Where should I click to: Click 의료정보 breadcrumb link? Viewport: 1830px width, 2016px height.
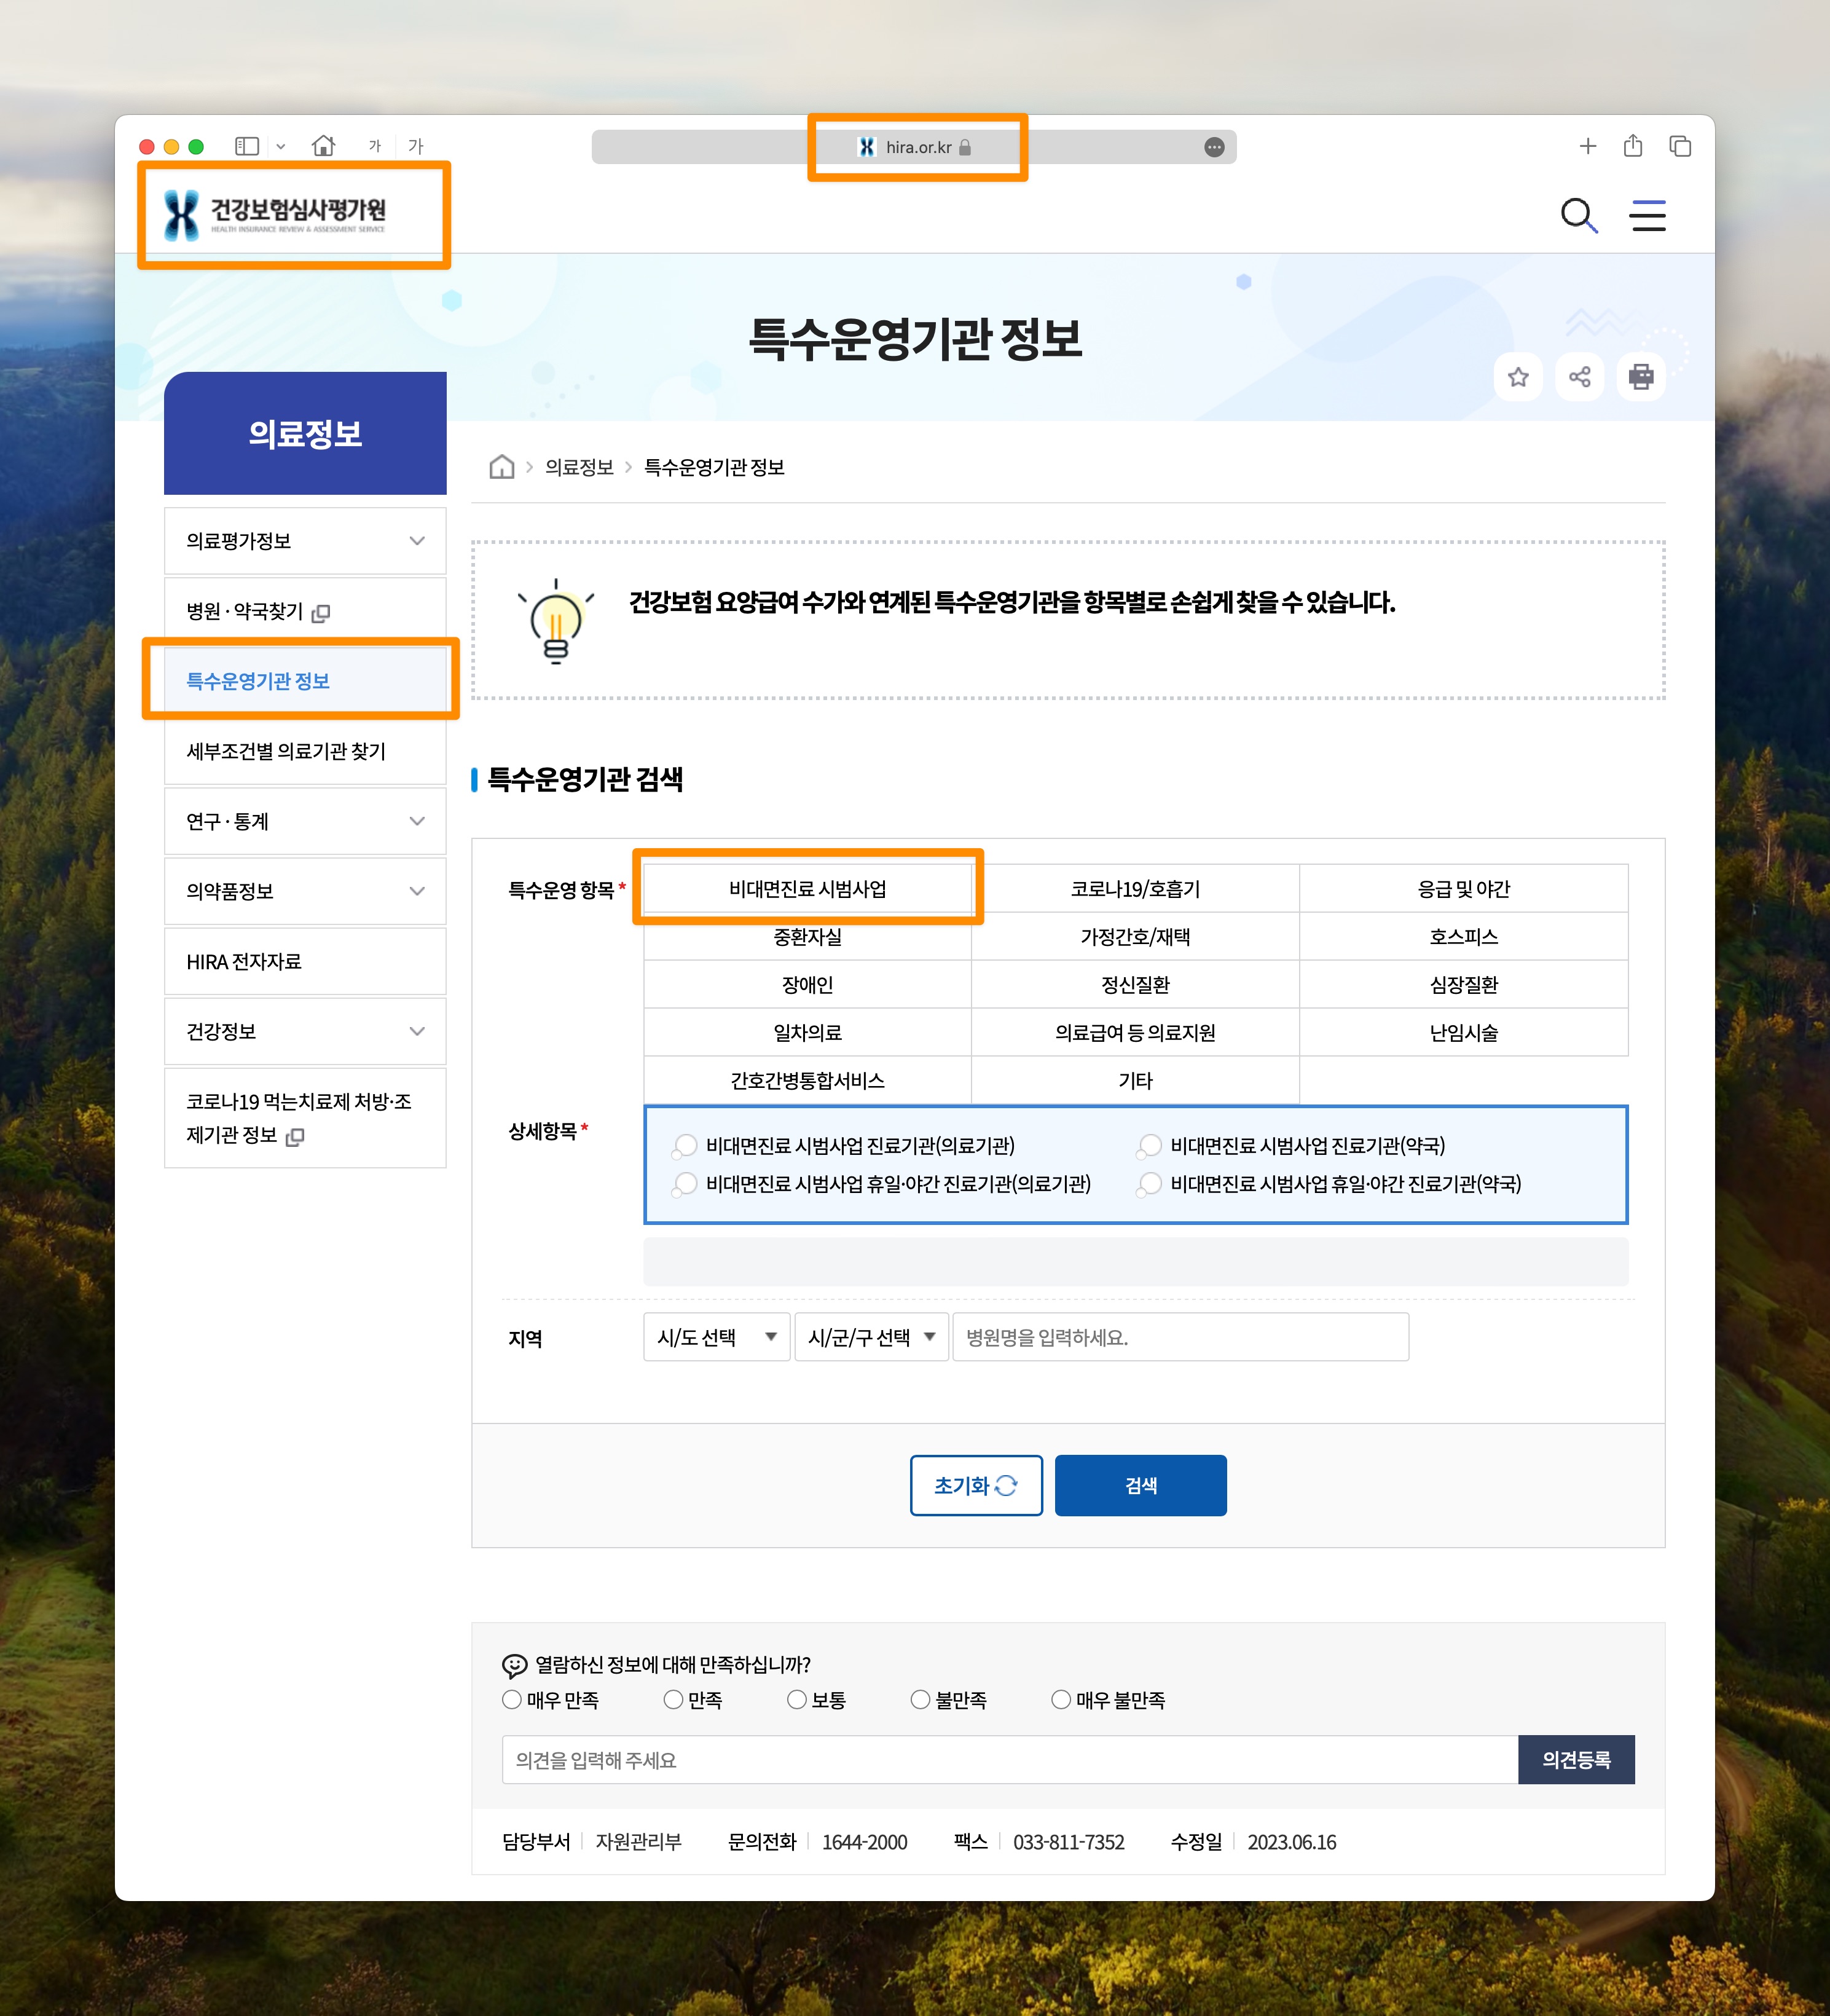tap(579, 467)
